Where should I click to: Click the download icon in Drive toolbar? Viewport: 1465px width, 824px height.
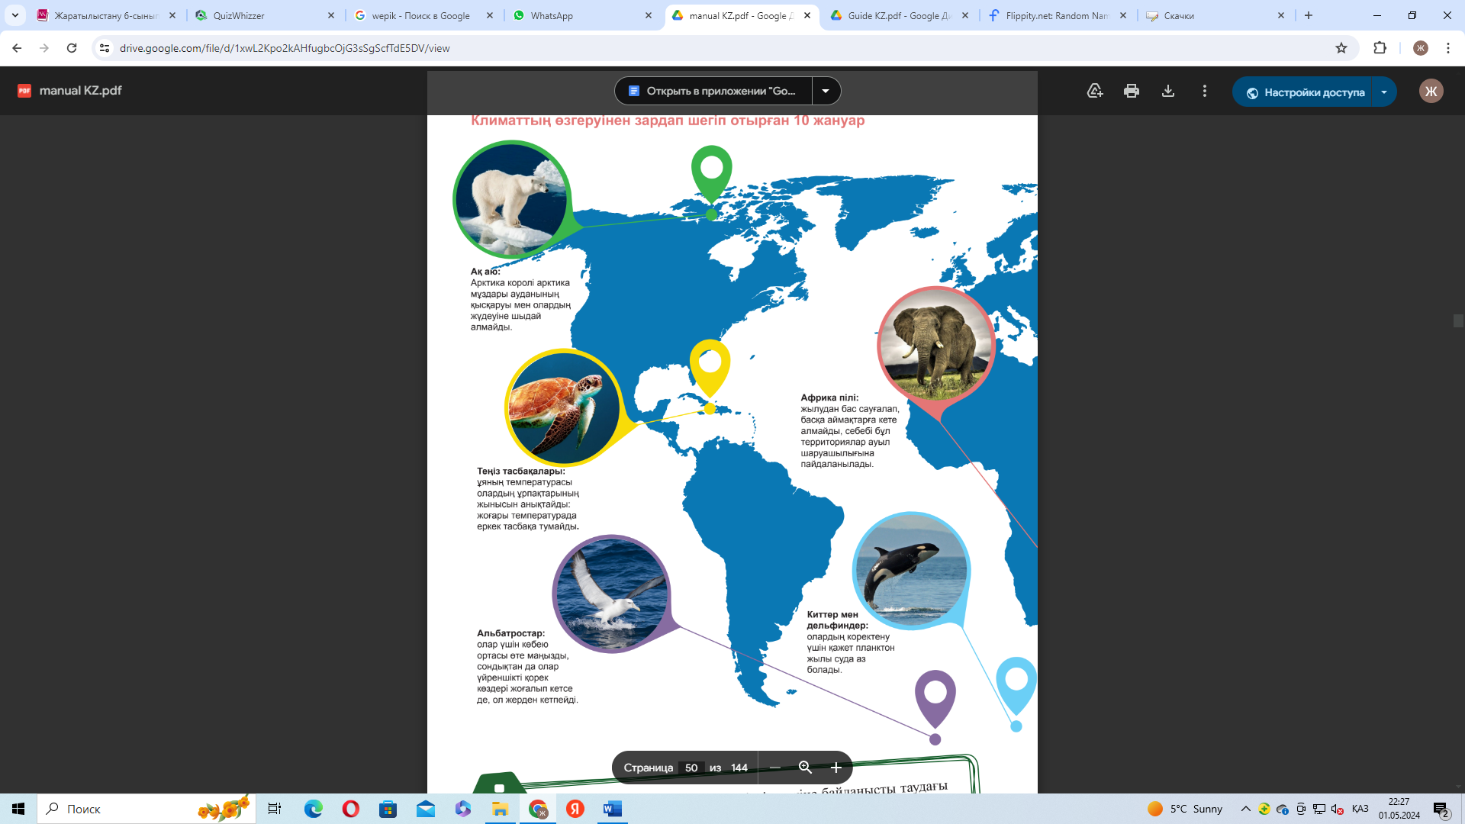1167,91
